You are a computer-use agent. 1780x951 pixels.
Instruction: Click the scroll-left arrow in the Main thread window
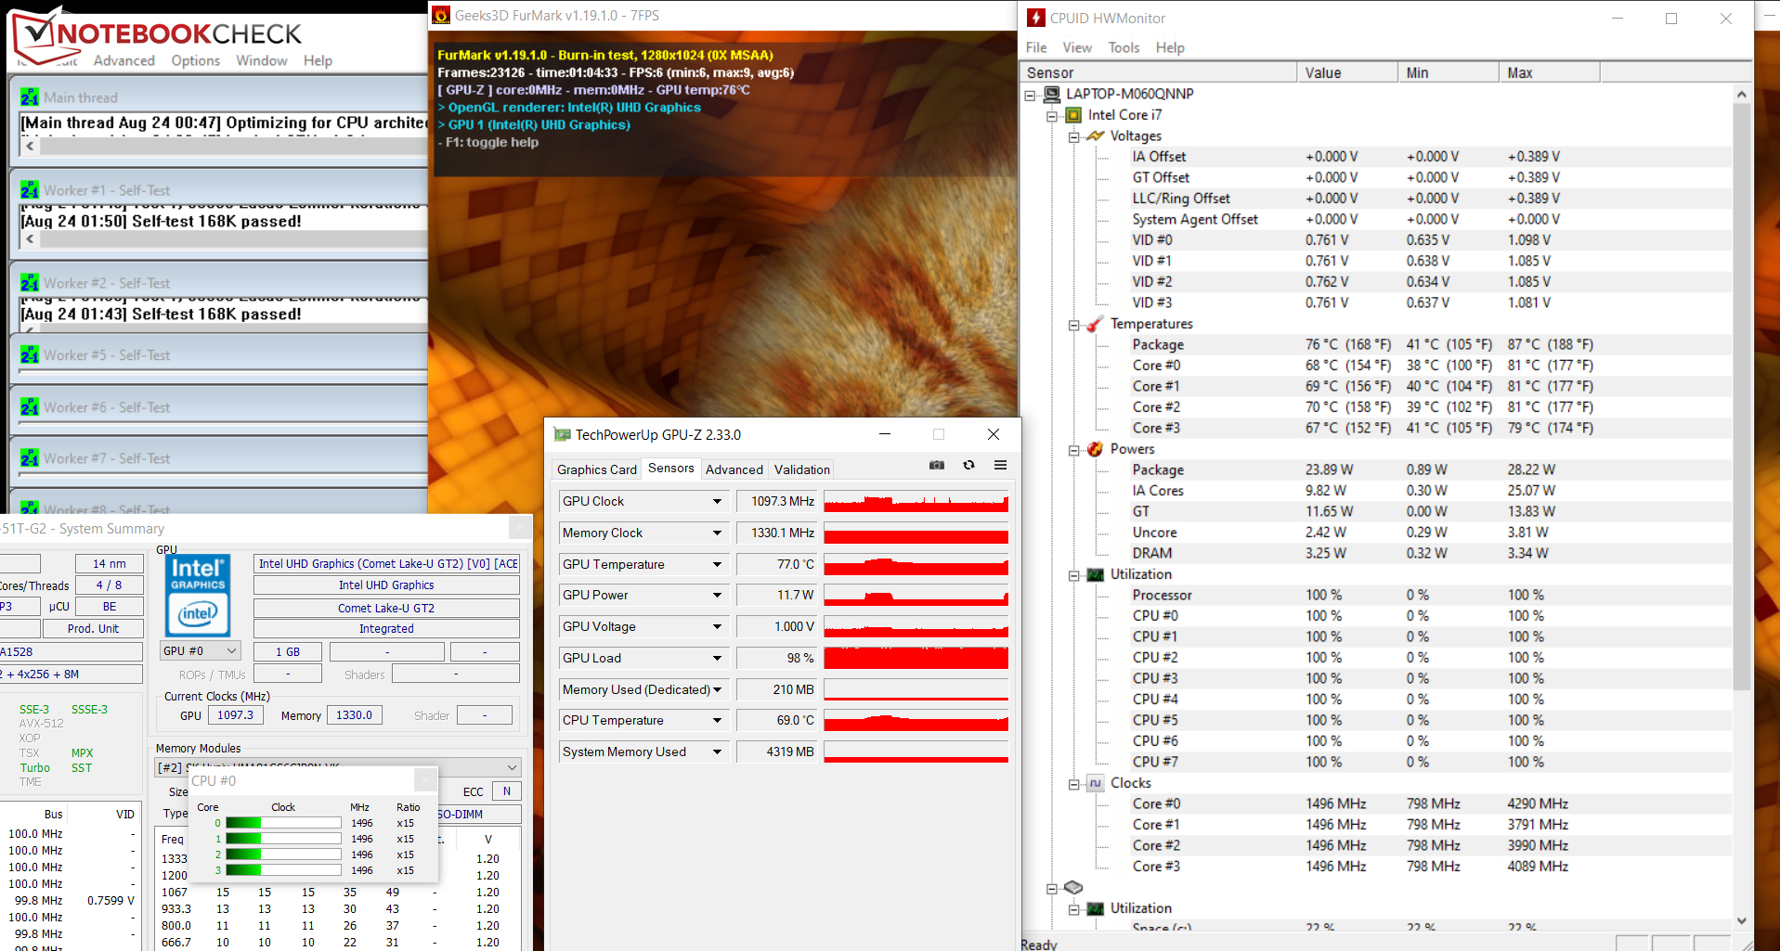pos(31,146)
